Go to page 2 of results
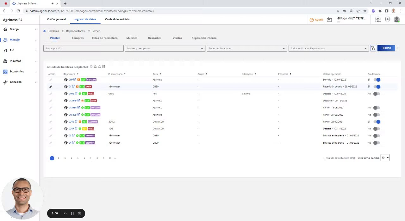405x221 pixels. pyautogui.click(x=58, y=158)
